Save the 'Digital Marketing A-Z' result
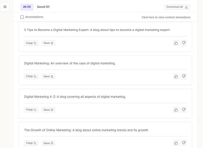The height and width of the screenshot is (148, 203). 48,110
